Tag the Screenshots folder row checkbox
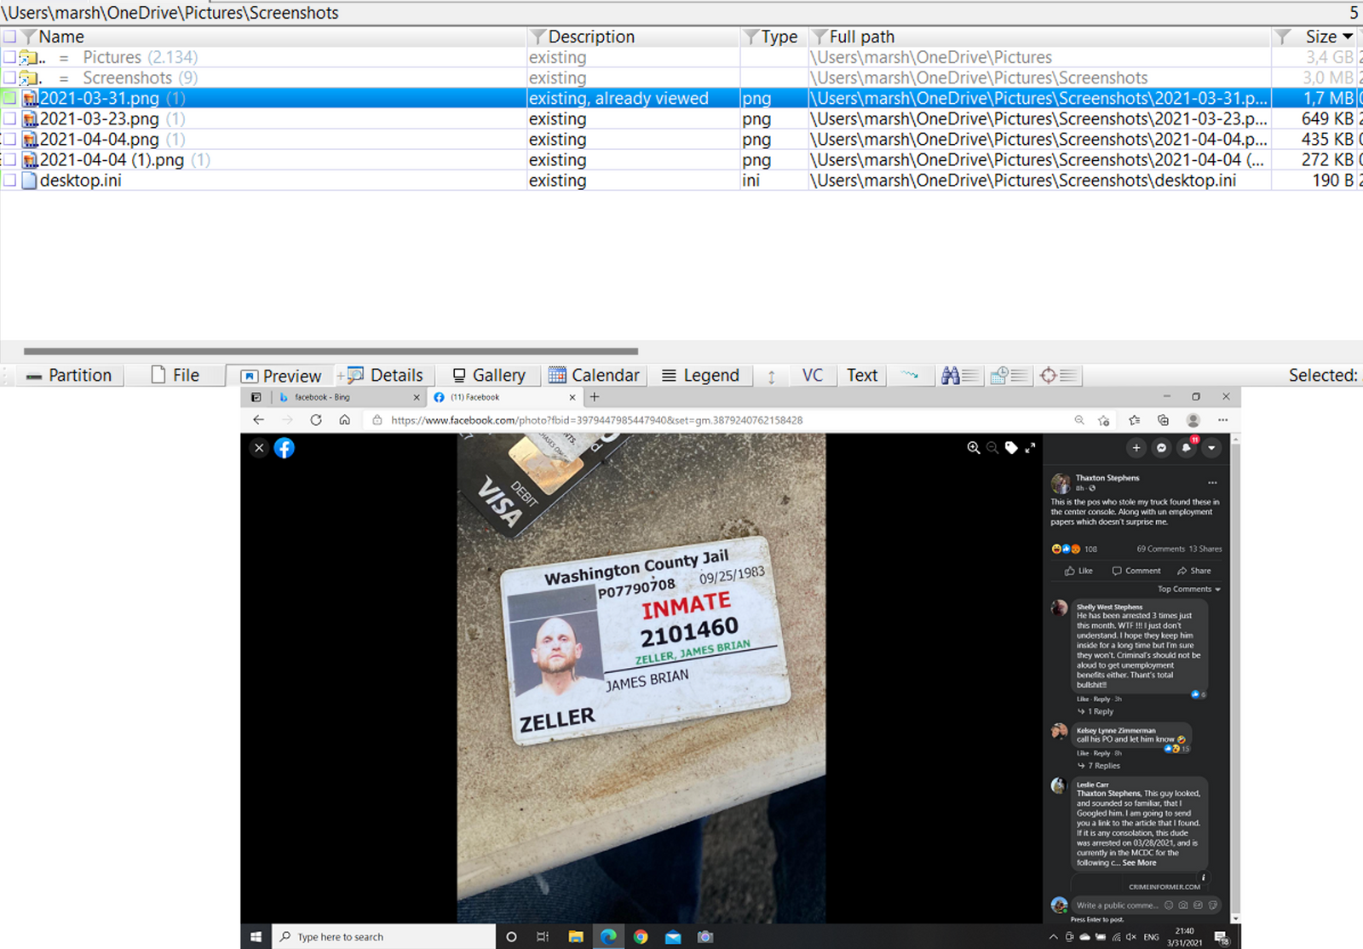This screenshot has height=949, width=1363. (9, 78)
